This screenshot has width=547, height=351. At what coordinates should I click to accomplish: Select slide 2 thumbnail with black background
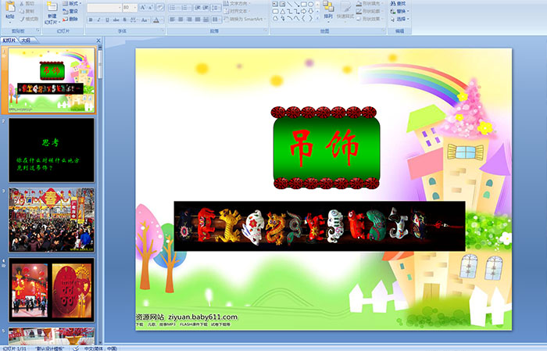[x=52, y=150]
